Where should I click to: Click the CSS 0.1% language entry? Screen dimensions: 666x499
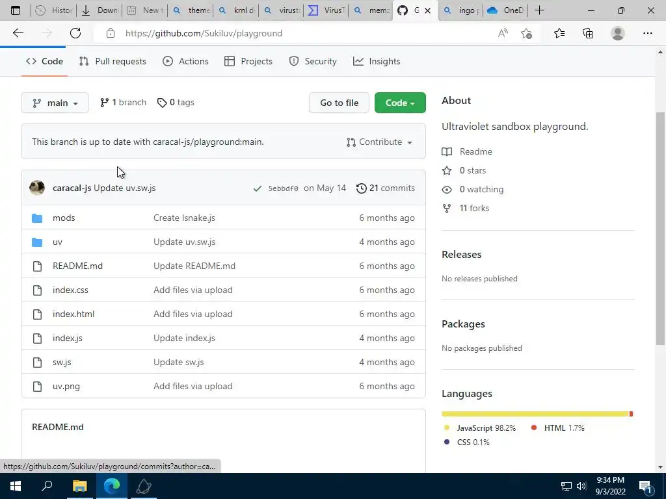click(x=473, y=442)
